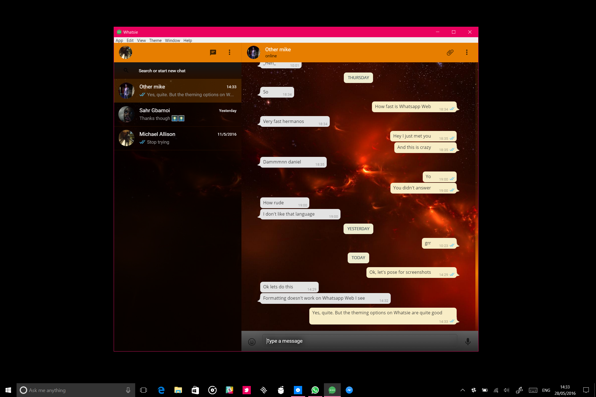Click the Cortana microphone icon
Image resolution: width=596 pixels, height=397 pixels.
pyautogui.click(x=128, y=390)
